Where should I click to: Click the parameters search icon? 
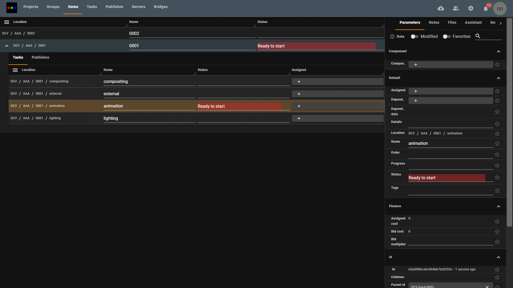(x=478, y=36)
